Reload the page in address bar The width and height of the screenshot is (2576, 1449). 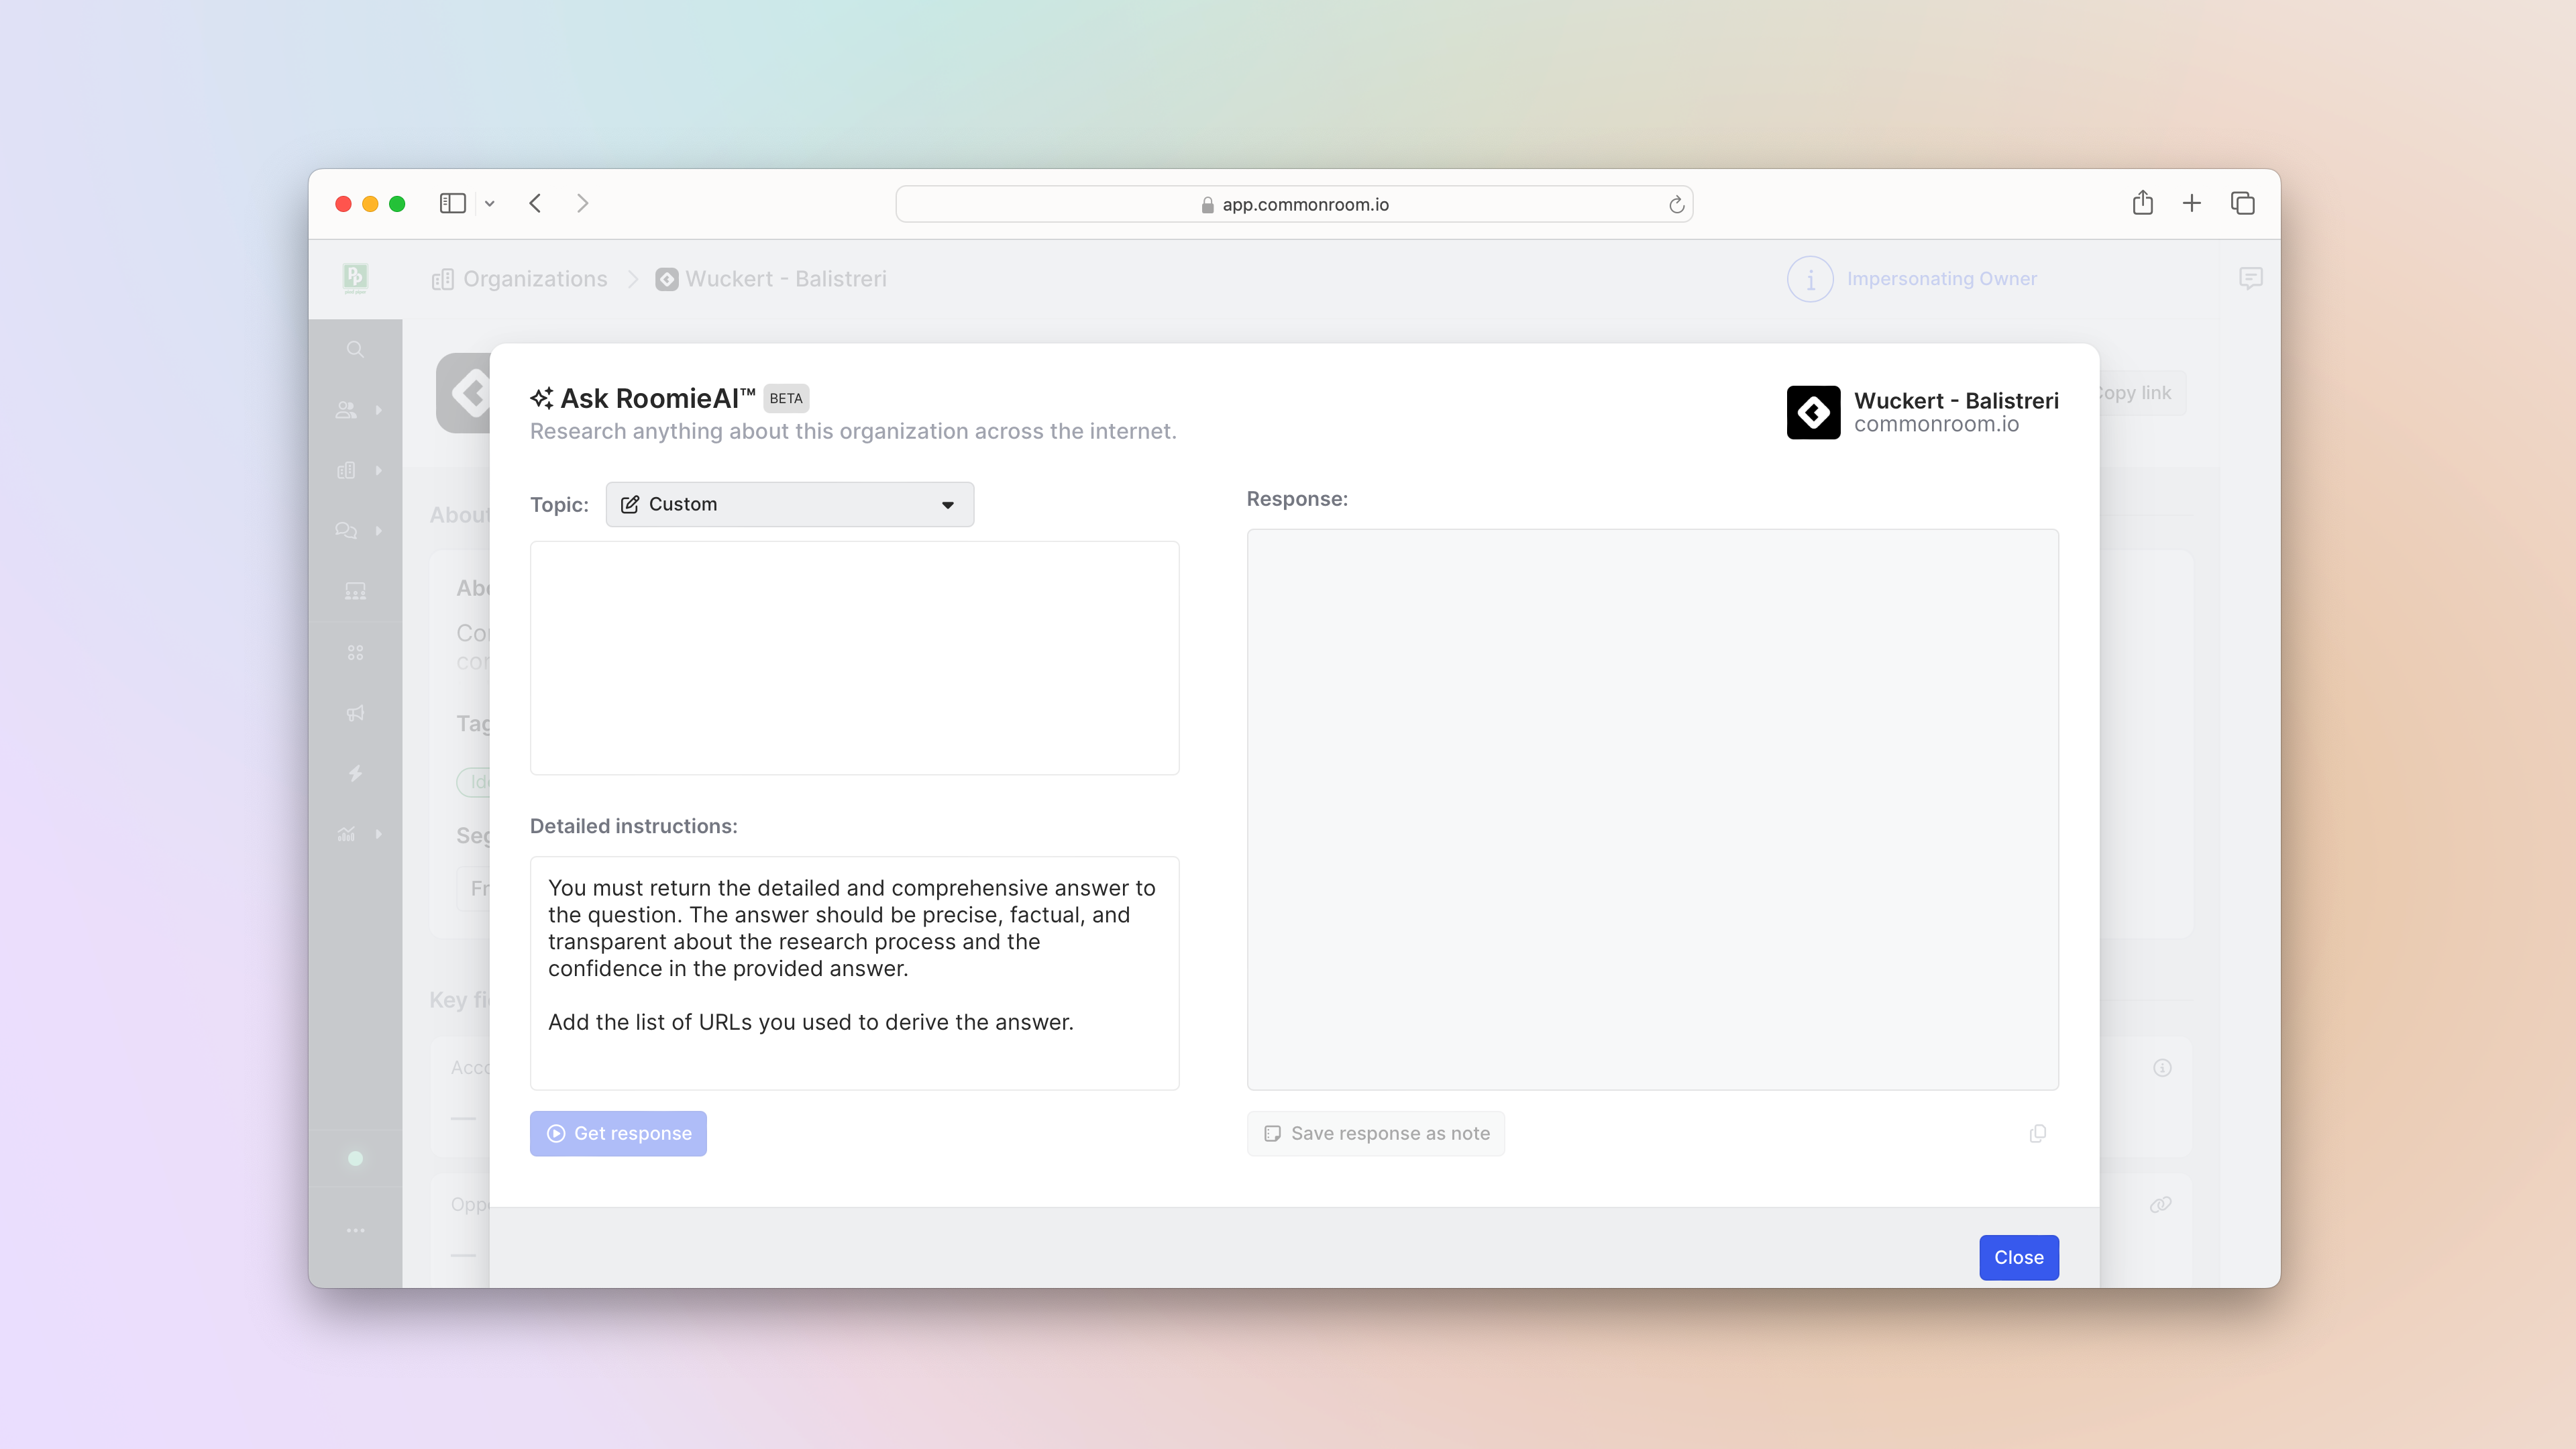(1676, 205)
